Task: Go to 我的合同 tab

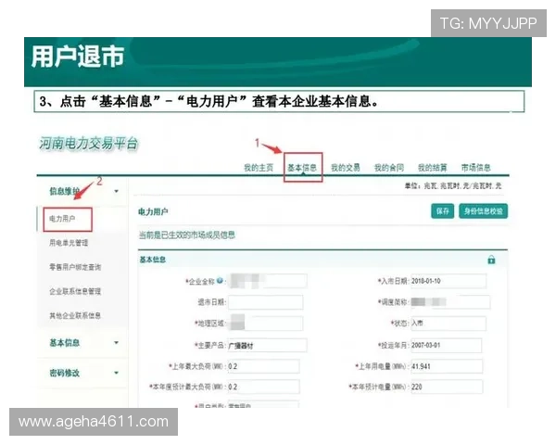Action: click(x=389, y=168)
